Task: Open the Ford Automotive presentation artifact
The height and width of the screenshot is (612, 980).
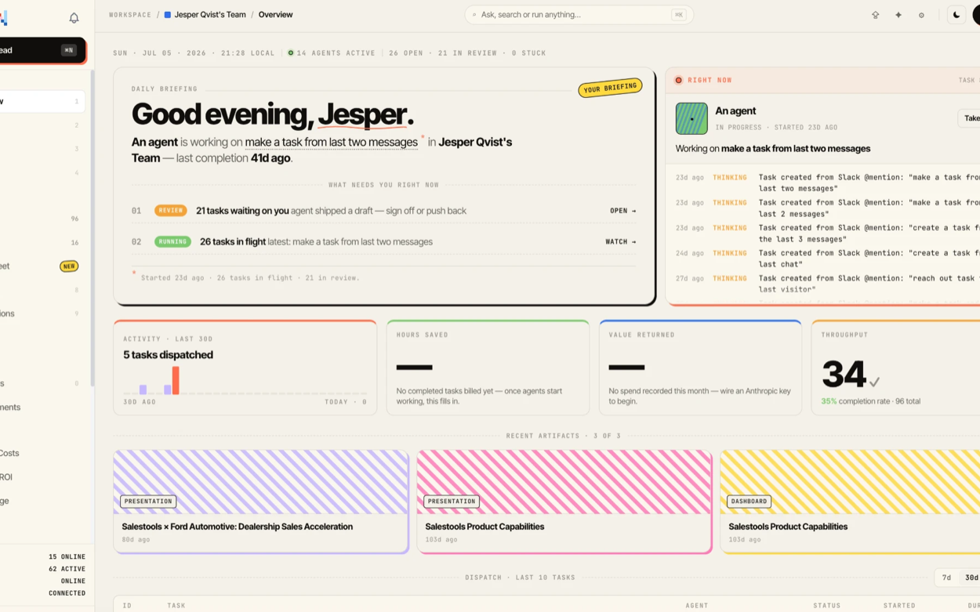Action: pyautogui.click(x=261, y=502)
